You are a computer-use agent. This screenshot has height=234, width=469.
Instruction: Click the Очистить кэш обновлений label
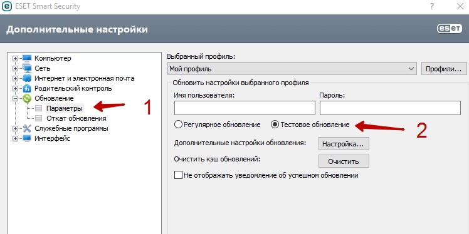point(217,159)
